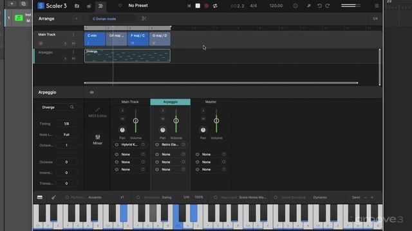Toggle power for Retro Ele... instrument slot
Image resolution: width=412 pixels, height=231 pixels.
click(157, 144)
